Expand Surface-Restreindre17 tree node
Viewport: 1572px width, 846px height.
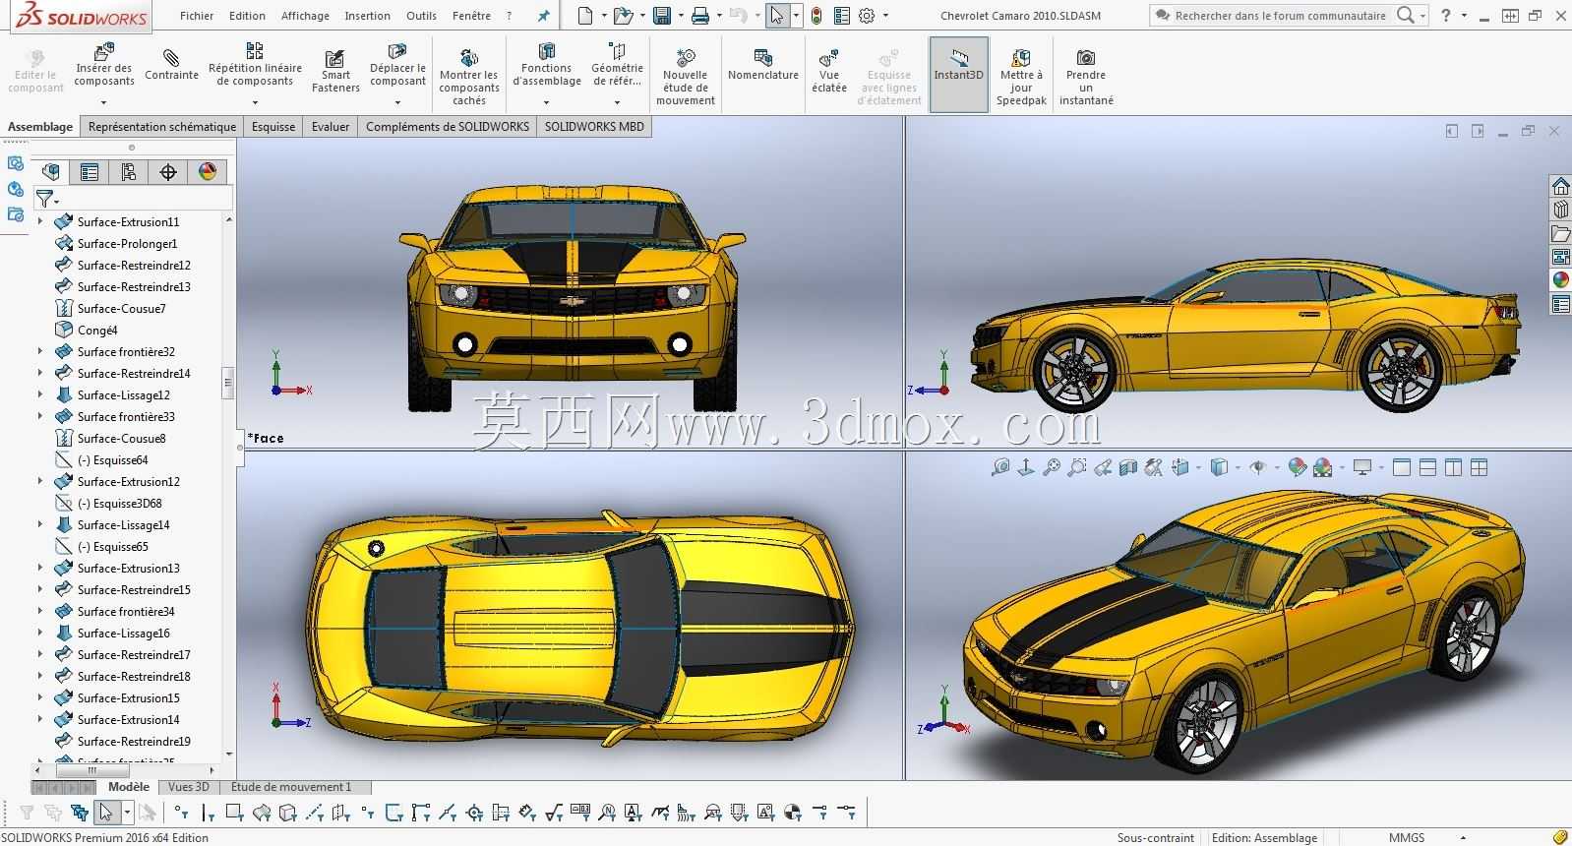[40, 654]
